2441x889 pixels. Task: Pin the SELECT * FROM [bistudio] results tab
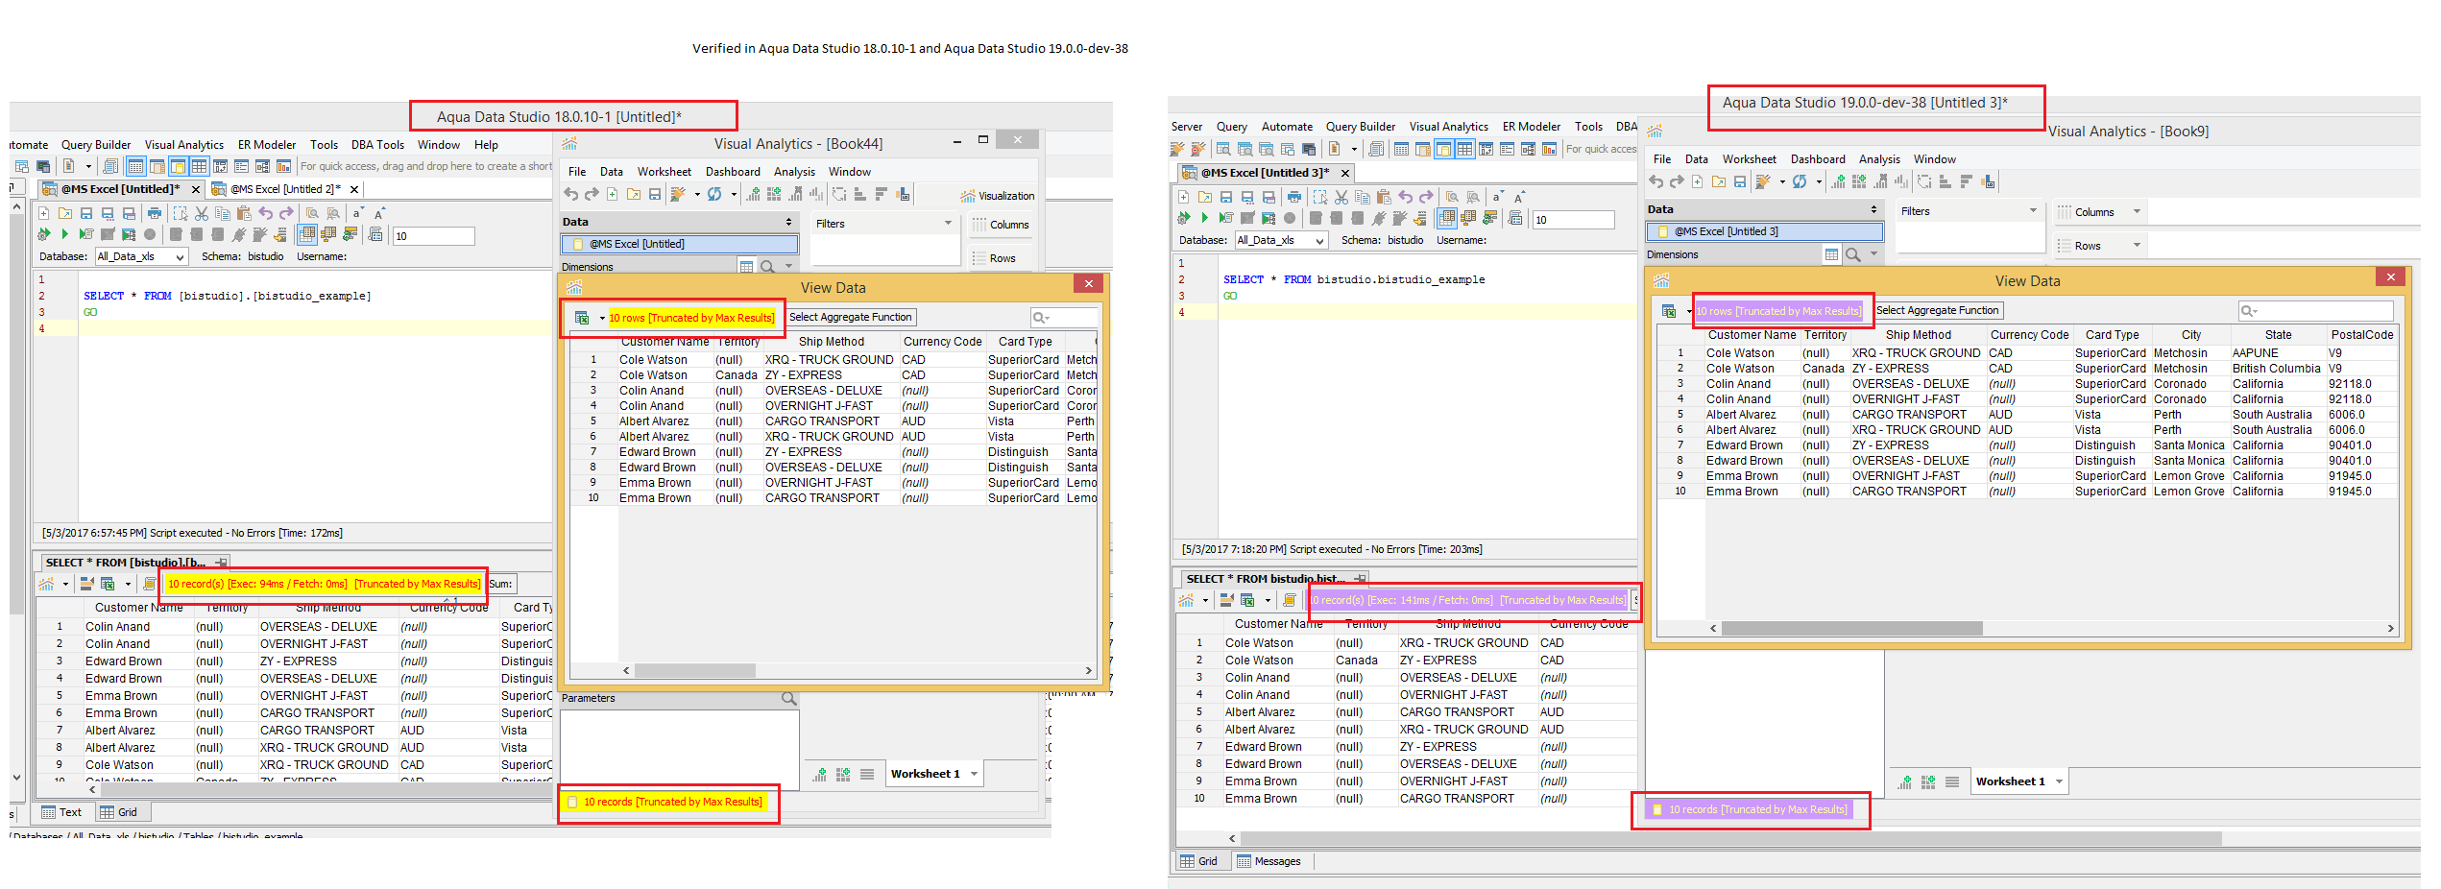(221, 563)
